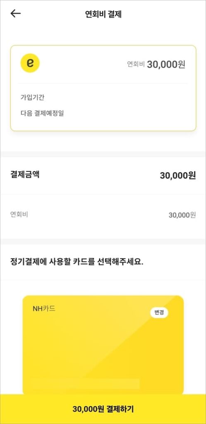Click the 연회비 30,000원 text beside the logo
The height and width of the screenshot is (424, 206).
[x=156, y=64]
